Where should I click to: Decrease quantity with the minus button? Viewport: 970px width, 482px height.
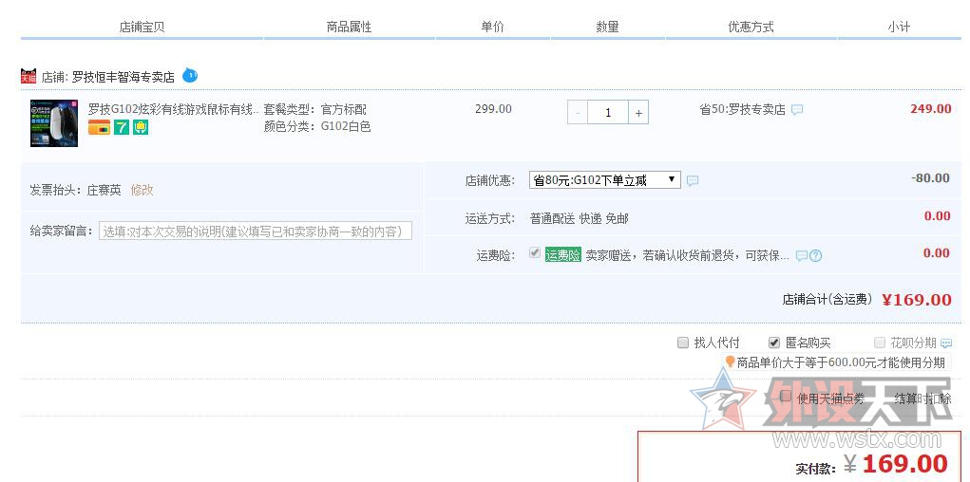point(578,113)
